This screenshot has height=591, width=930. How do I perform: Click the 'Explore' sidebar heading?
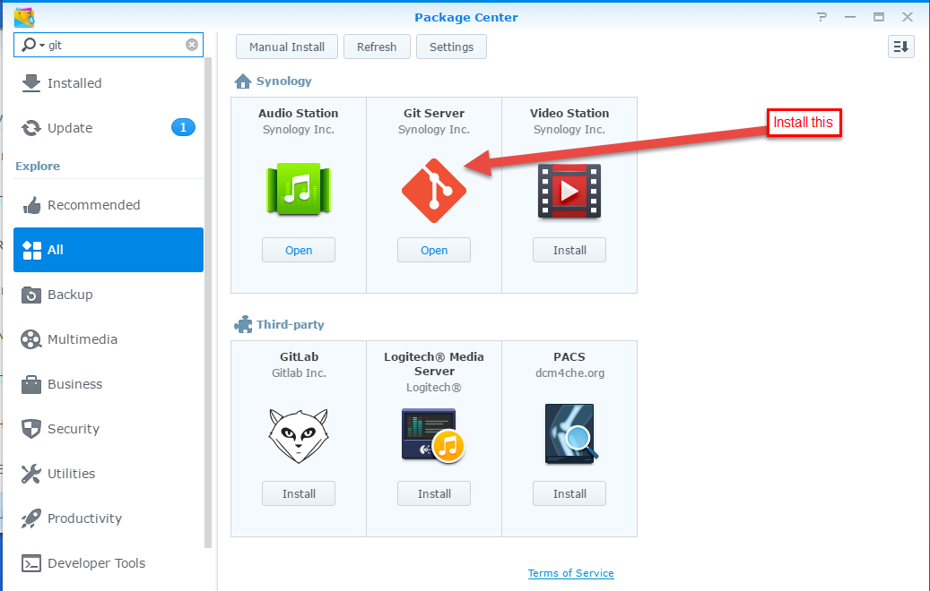tap(38, 166)
